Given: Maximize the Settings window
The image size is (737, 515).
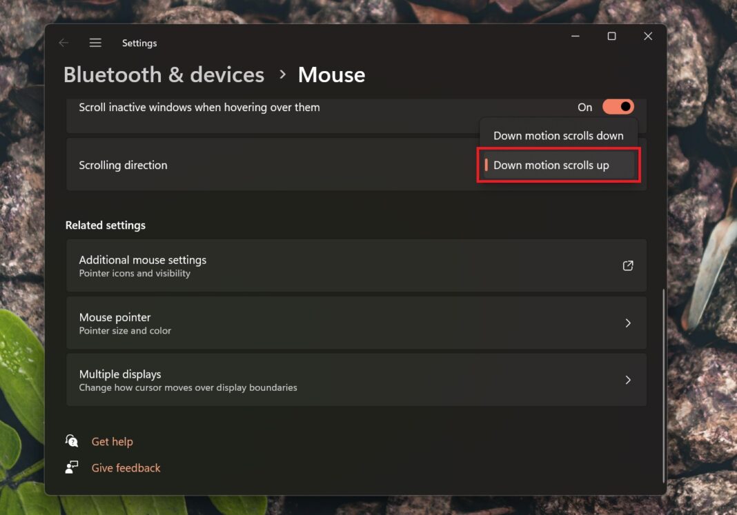Looking at the screenshot, I should (x=611, y=37).
